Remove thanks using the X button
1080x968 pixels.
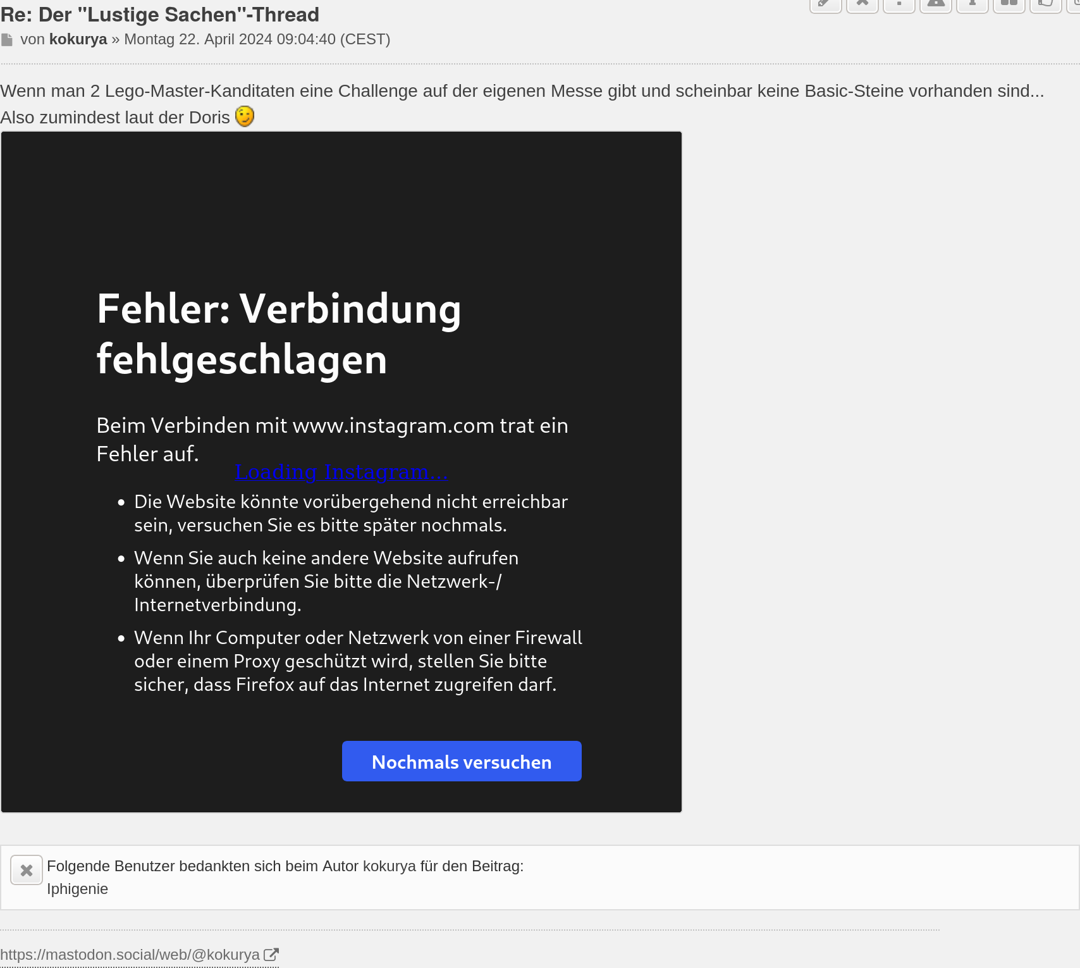click(27, 871)
